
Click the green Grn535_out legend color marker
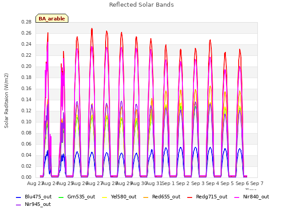61,197
